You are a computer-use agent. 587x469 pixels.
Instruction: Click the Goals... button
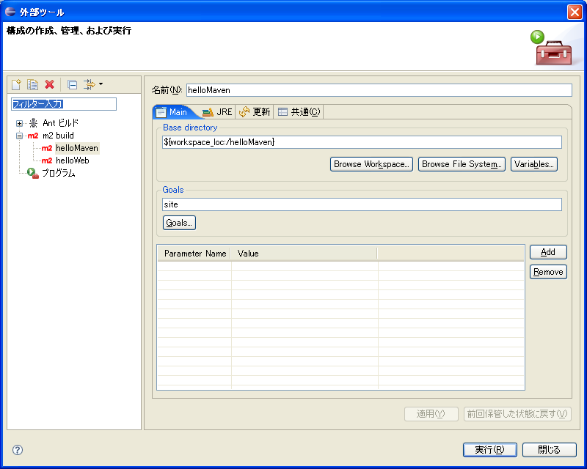coord(179,223)
